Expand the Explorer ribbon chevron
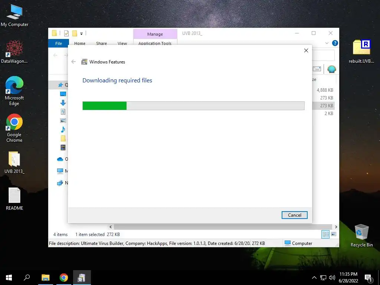This screenshot has width=380, height=285. [327, 43]
